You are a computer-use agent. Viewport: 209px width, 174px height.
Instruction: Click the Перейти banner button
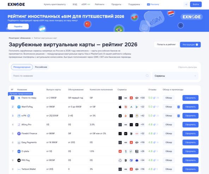click(x=18, y=27)
